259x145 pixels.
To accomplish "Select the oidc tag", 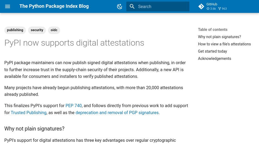I will (54, 30).
